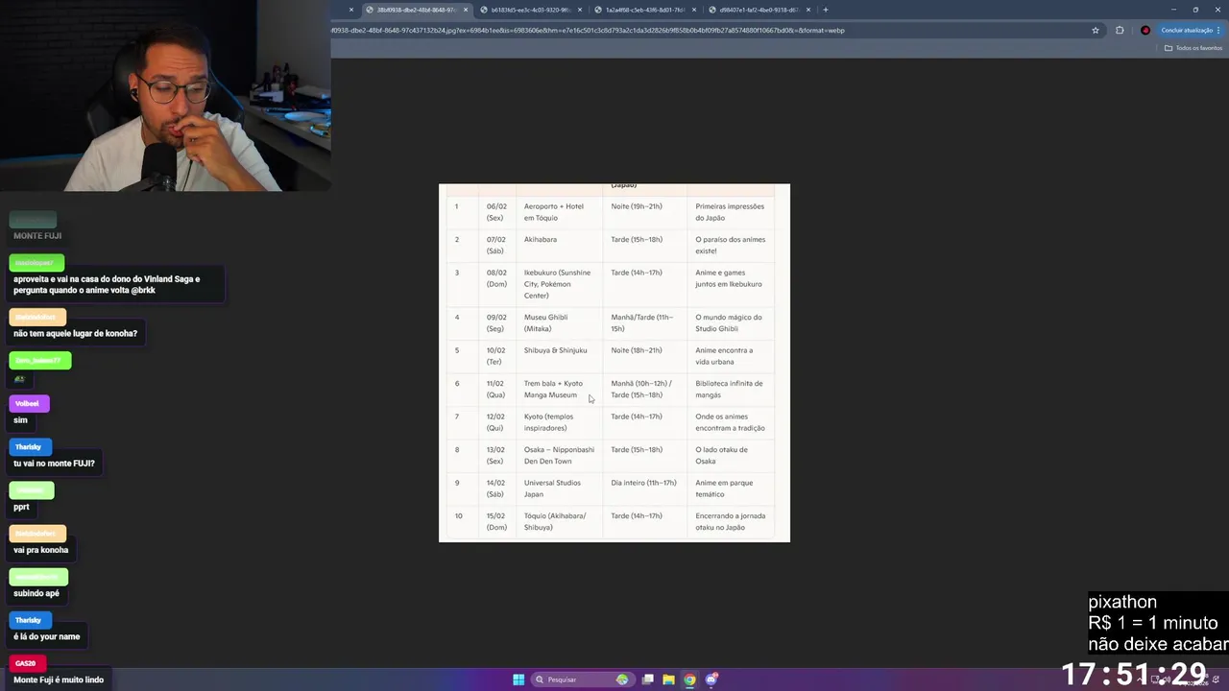Screen dimensions: 1229x691
Task: Click 'Ikebukuro (Sunshine City, Pokémon Center)' cell
Action: 558,284
